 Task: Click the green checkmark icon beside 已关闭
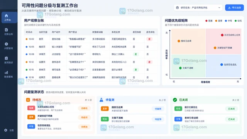pos(175,100)
